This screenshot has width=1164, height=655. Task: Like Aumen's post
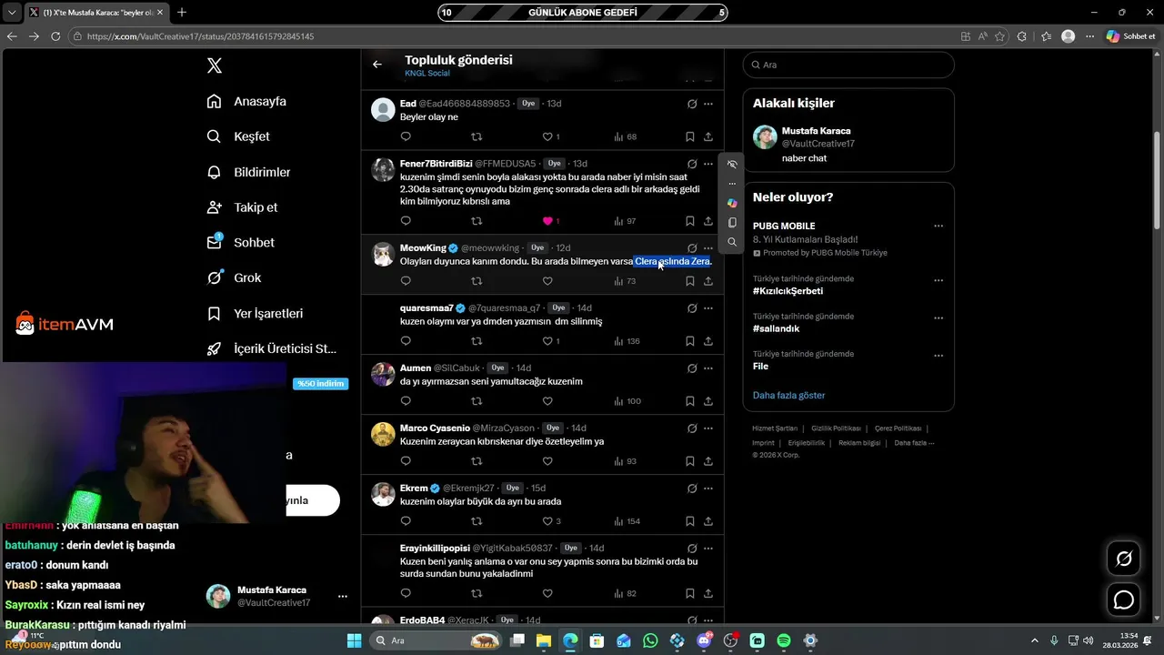pos(547,401)
